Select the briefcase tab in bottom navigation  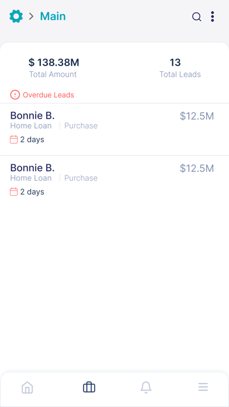[x=89, y=387]
